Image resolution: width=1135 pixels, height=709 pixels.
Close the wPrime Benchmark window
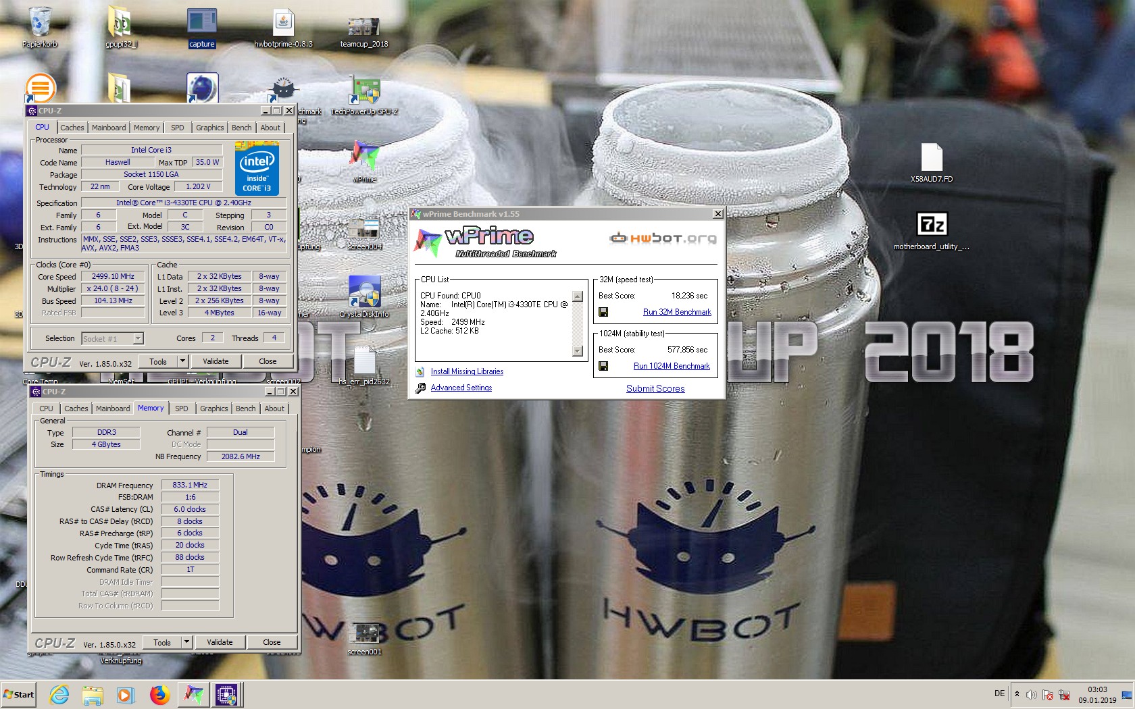pos(717,214)
